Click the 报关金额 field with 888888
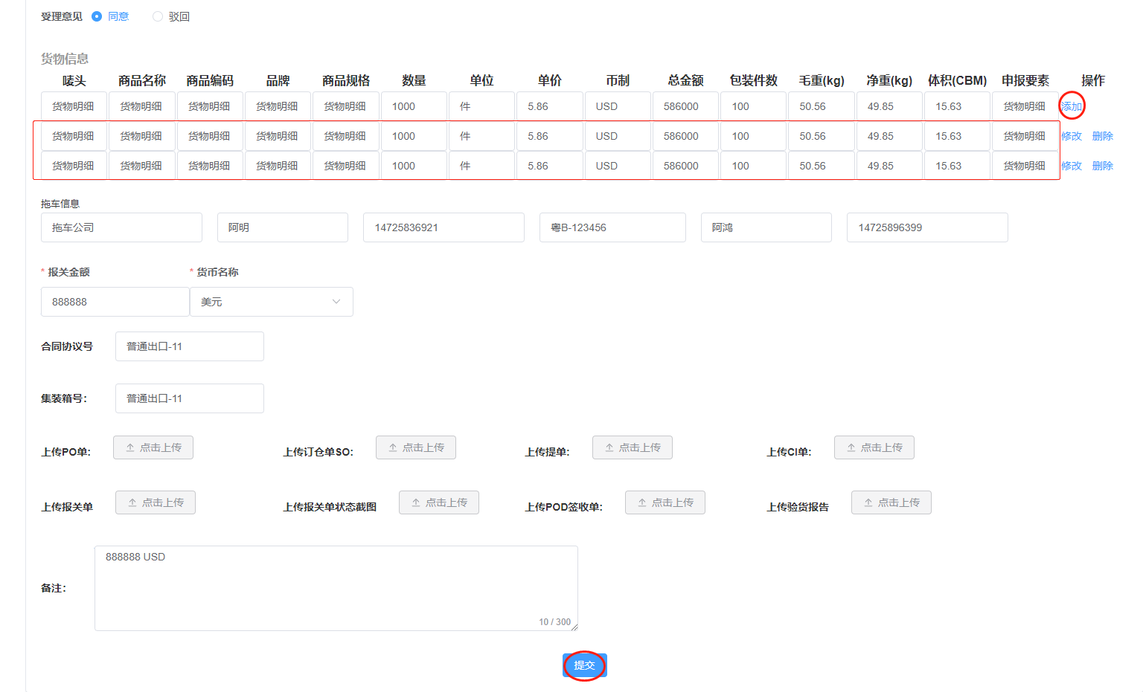This screenshot has width=1143, height=692. click(115, 302)
